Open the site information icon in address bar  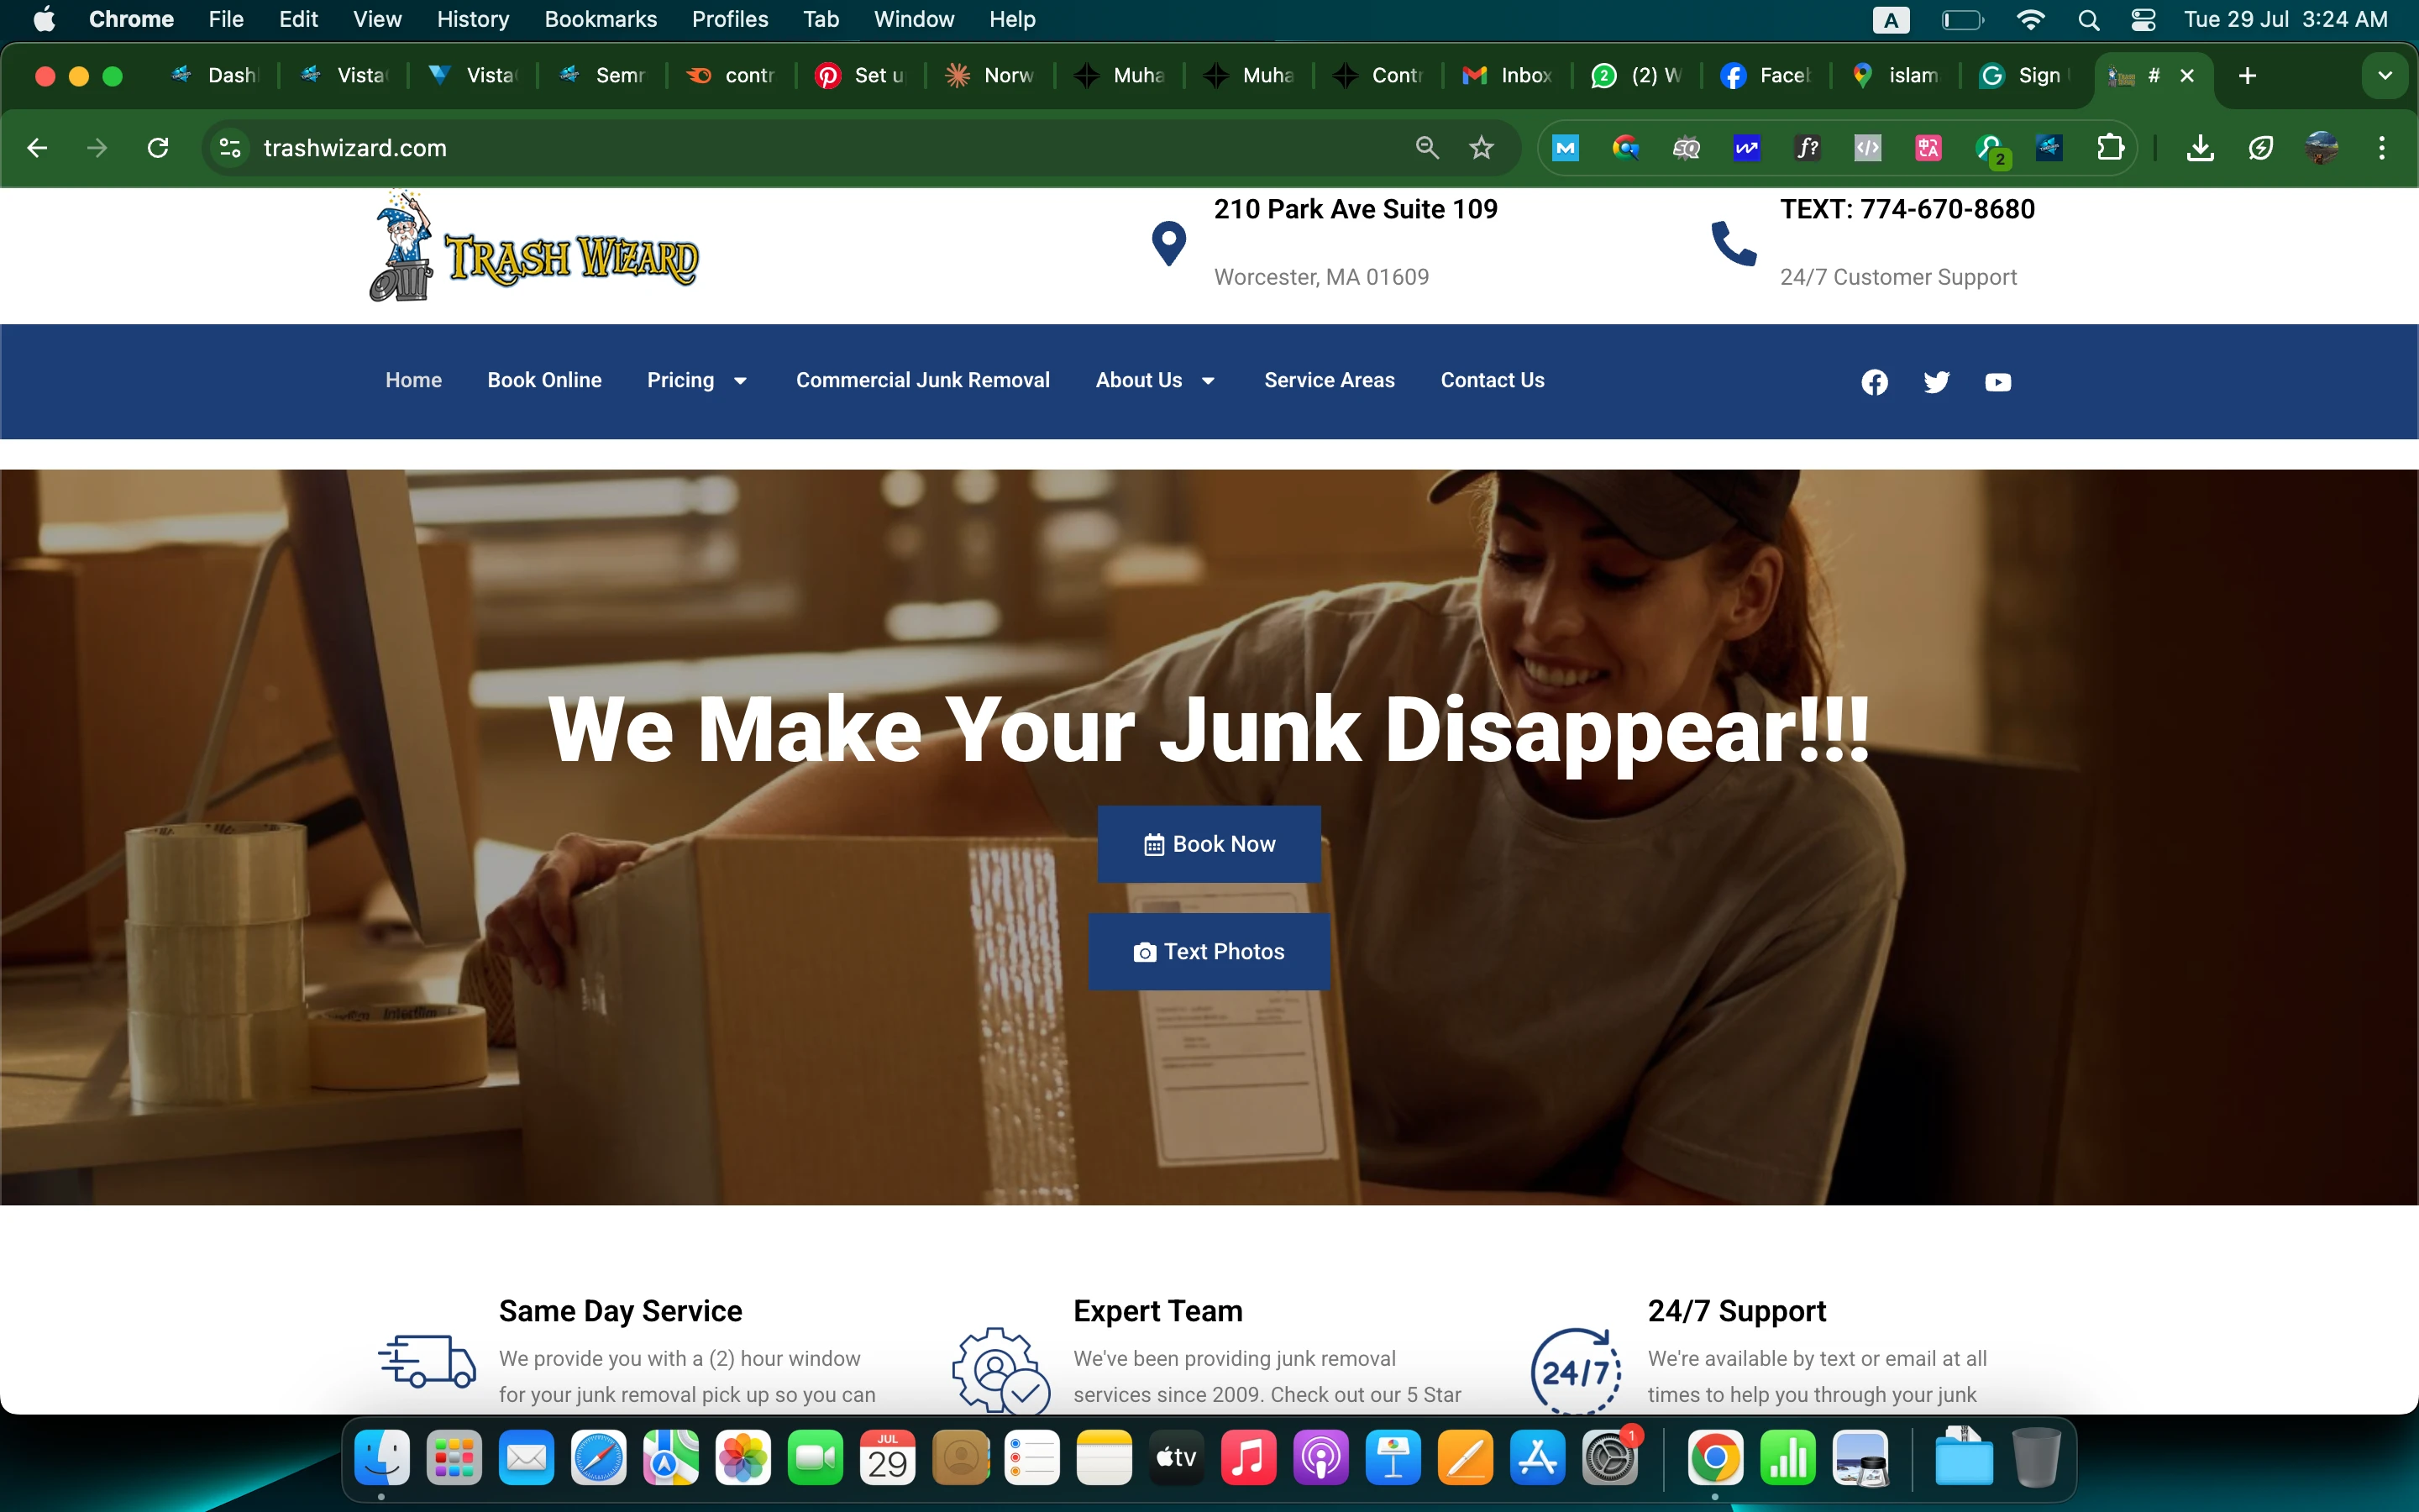point(230,148)
